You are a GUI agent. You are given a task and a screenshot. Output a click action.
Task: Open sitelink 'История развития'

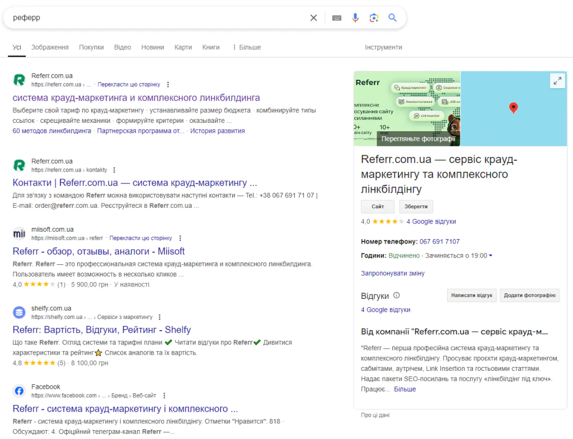[x=218, y=131]
